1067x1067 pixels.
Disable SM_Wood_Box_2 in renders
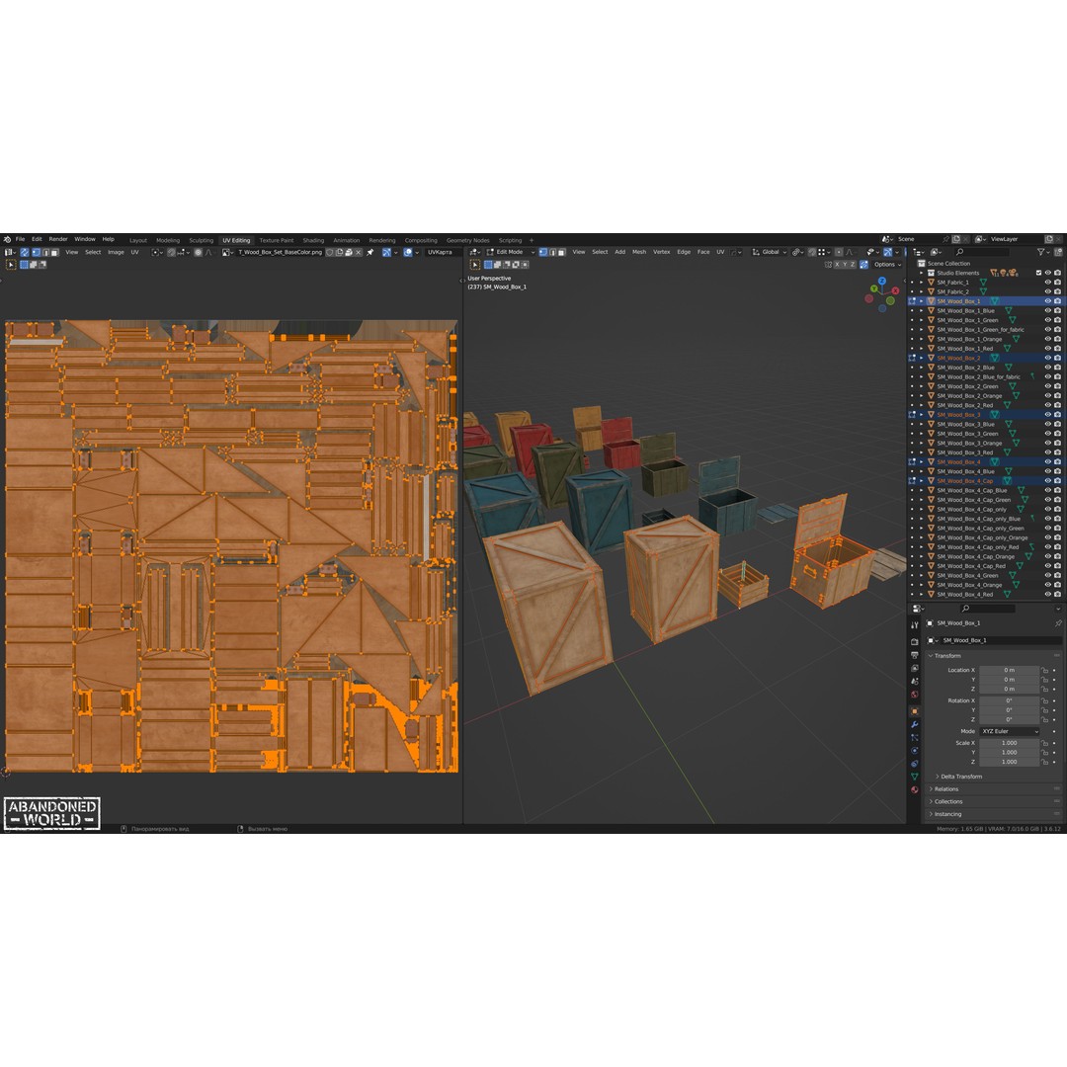tap(1057, 358)
